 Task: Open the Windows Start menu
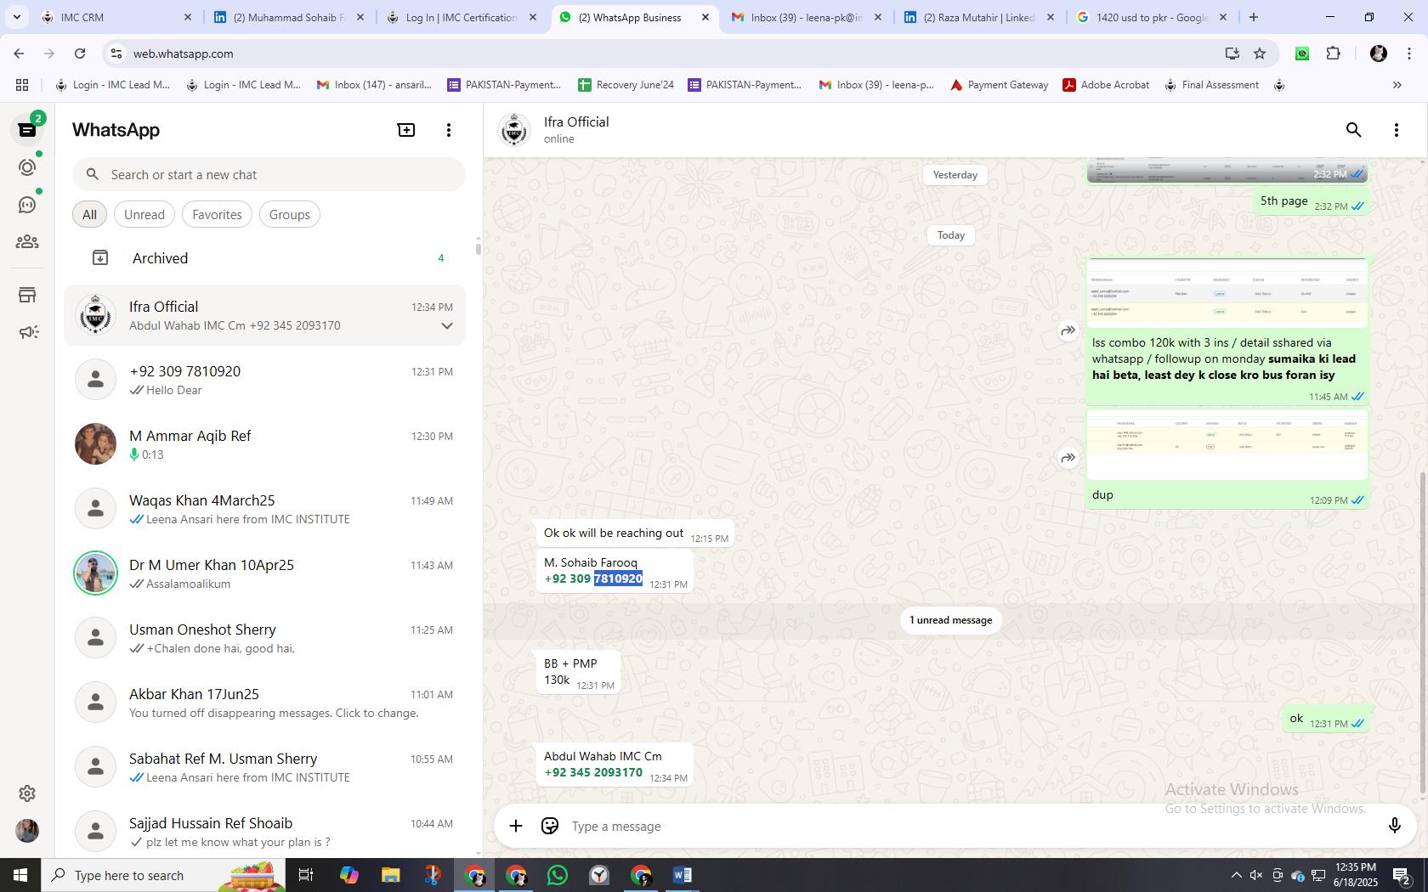click(x=20, y=876)
